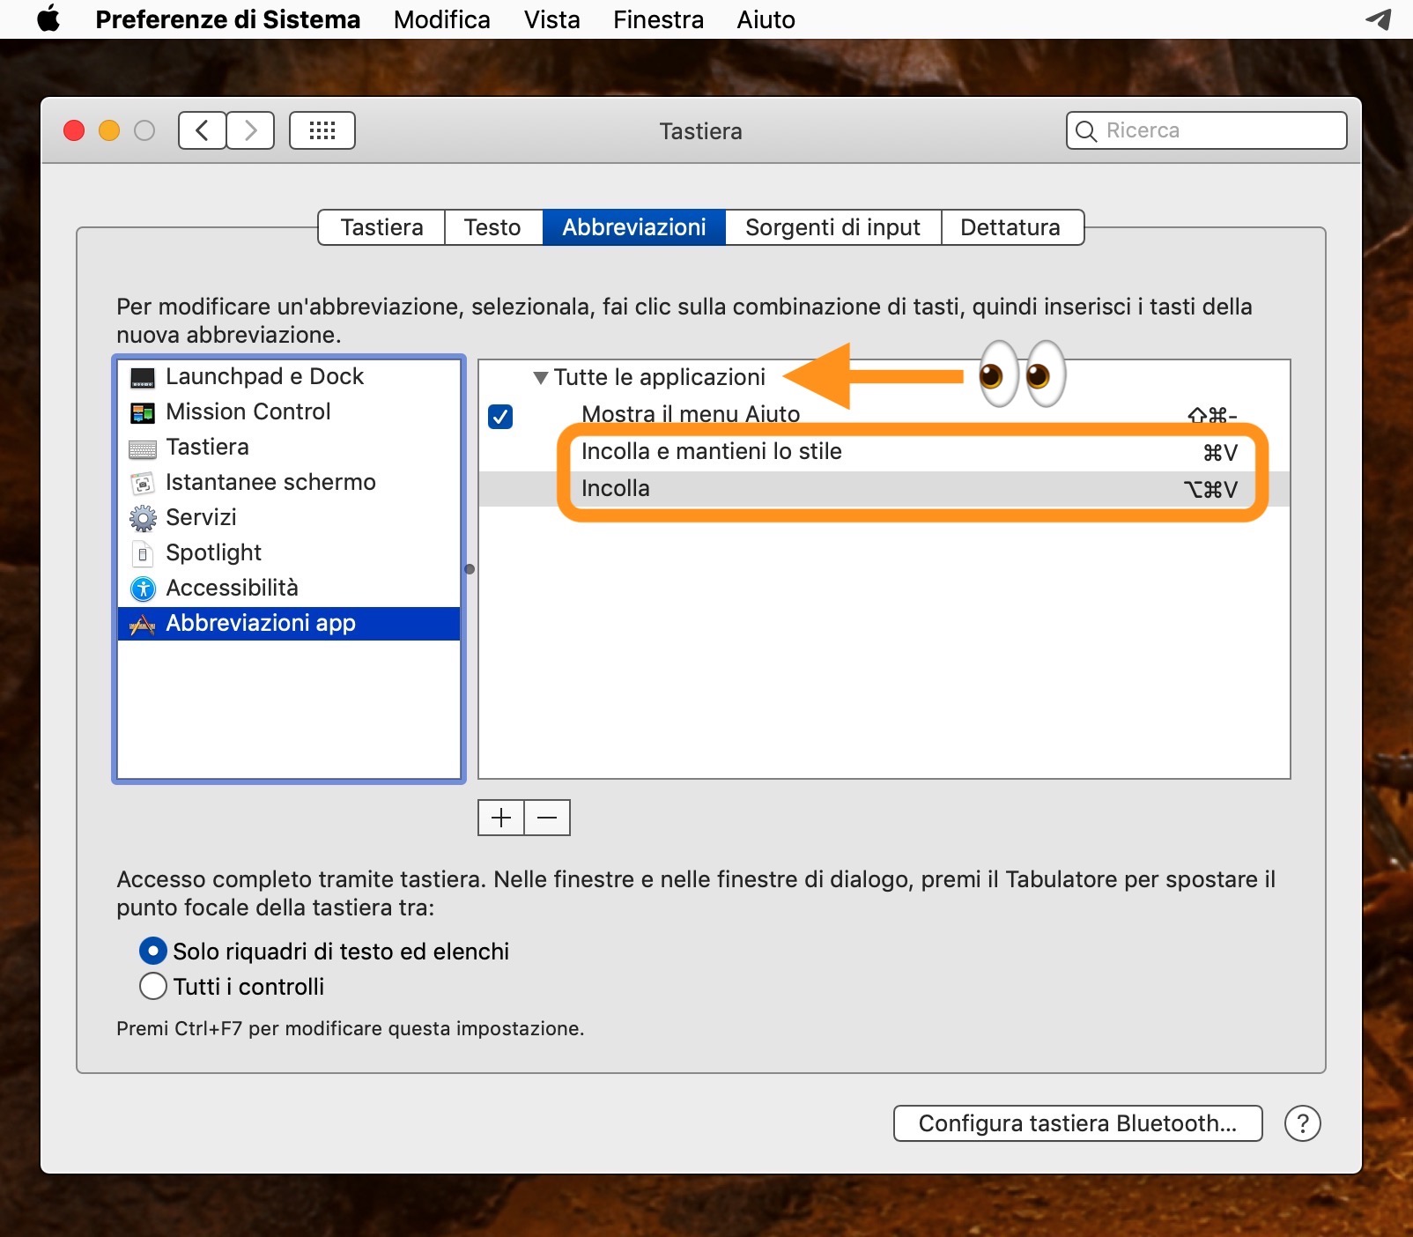Click the ⇧⌘- shortcut key combination
Viewport: 1413px width, 1237px height.
pos(1212,415)
